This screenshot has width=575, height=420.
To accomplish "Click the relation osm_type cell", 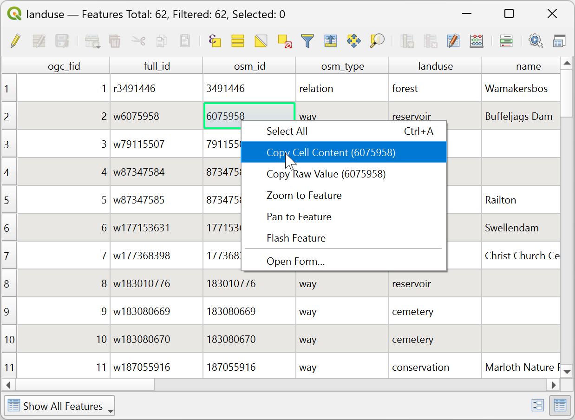I will (342, 88).
